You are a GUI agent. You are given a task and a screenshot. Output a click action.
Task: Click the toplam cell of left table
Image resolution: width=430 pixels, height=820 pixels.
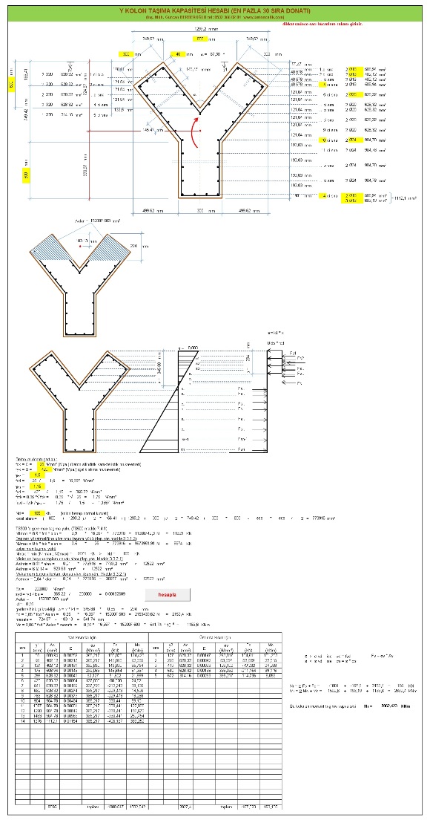(x=93, y=807)
